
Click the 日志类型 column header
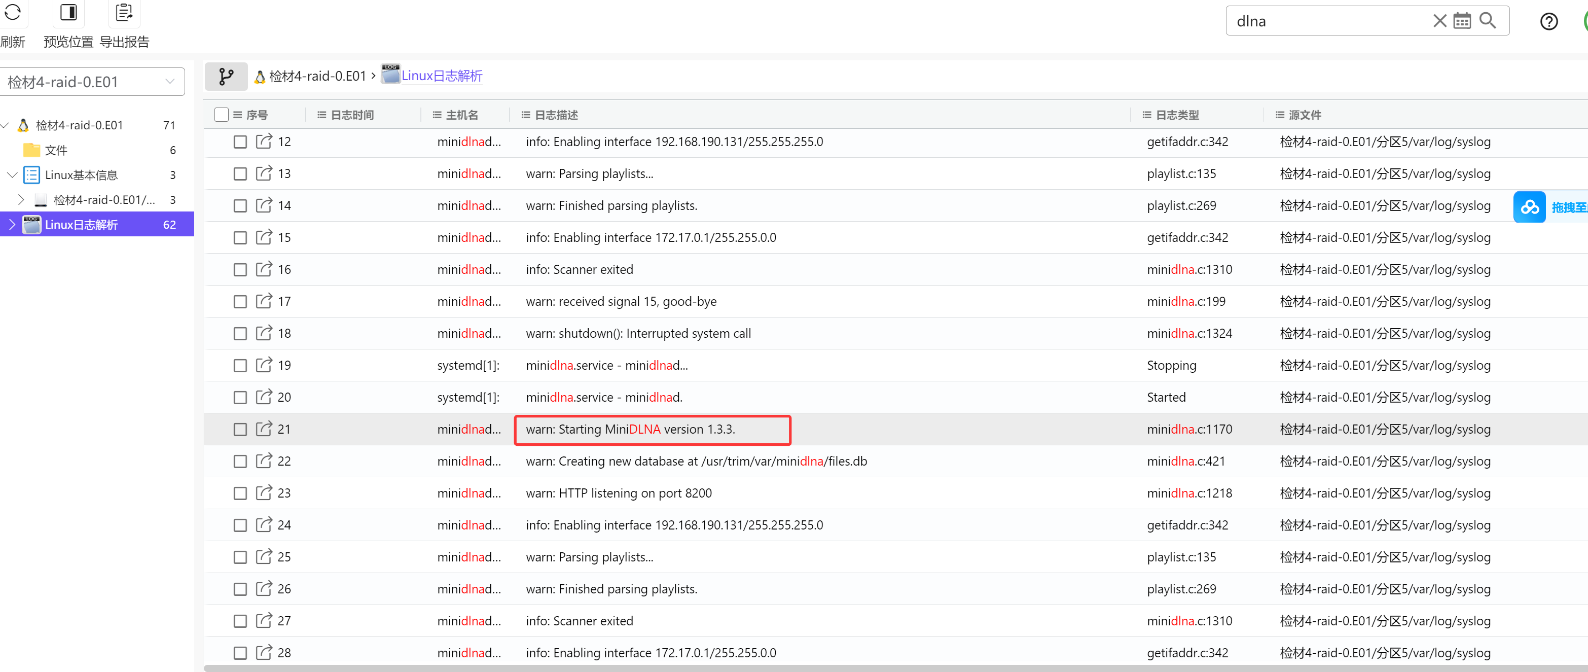click(1177, 115)
